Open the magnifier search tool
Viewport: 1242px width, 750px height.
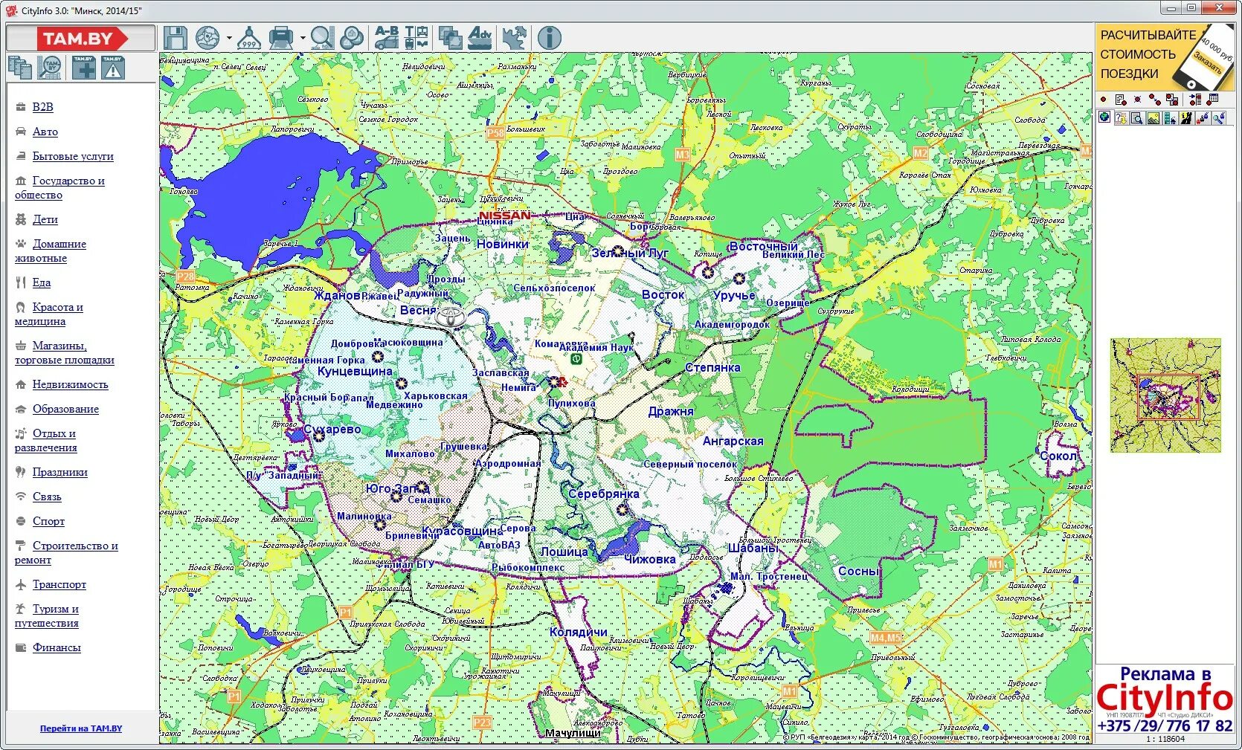point(322,38)
